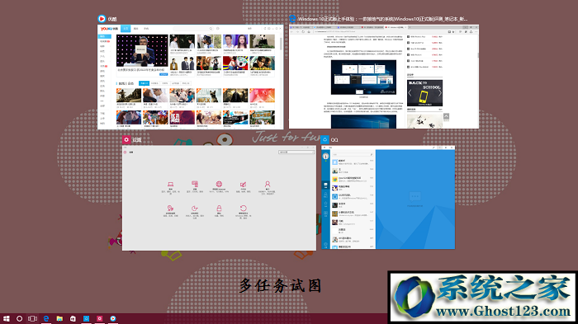
Task: Switch to the QQ window thumbnail
Action: click(x=388, y=197)
